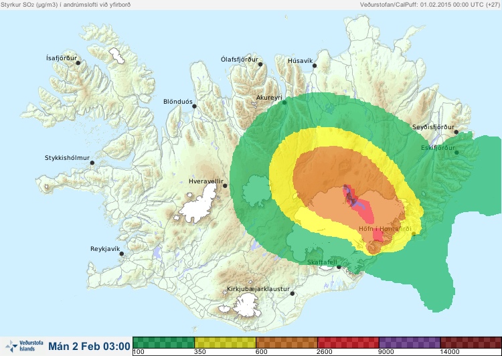Click the Skaftafell label

tap(322, 262)
